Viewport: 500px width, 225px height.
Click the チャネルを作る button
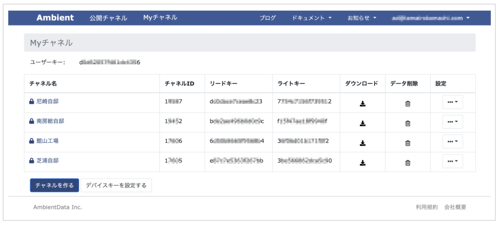coord(54,185)
